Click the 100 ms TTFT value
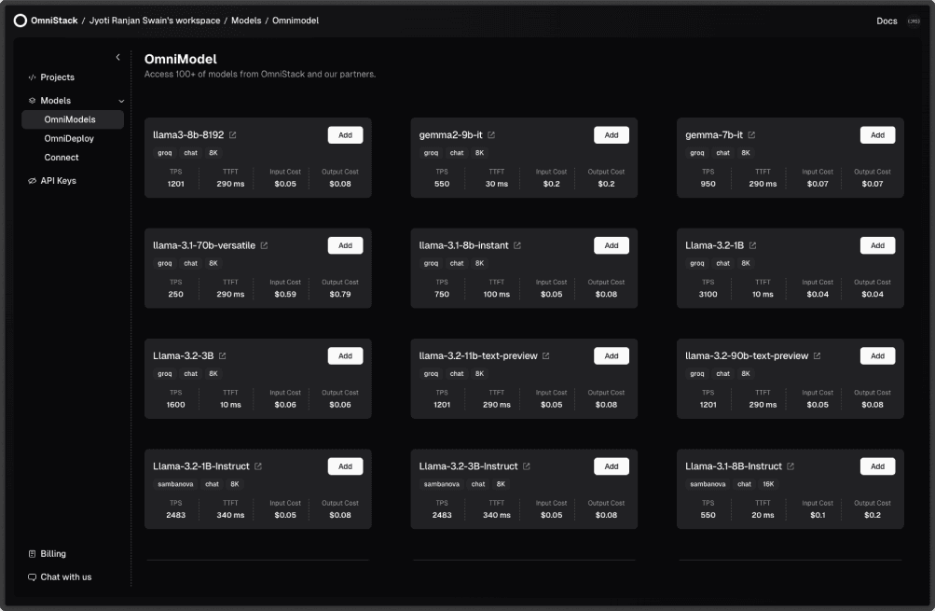Screen dimensions: 935x611 [x=496, y=294]
